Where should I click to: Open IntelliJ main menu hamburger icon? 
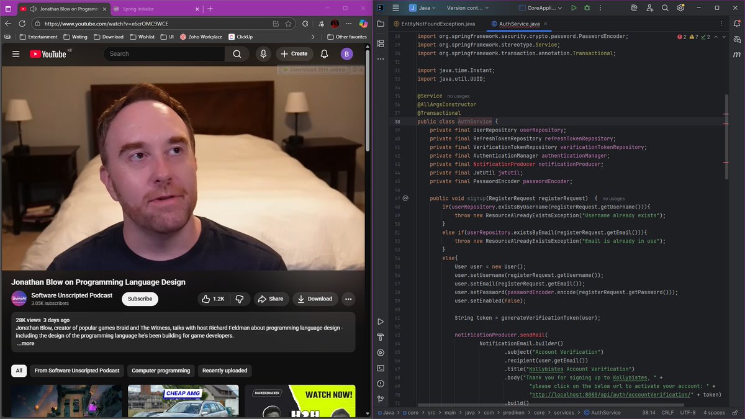tap(396, 8)
